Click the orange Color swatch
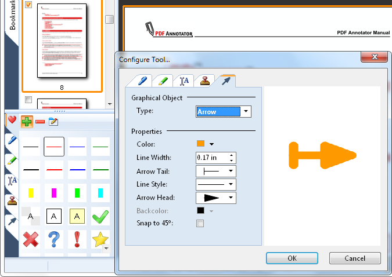Image resolution: width=392 pixels, height=277 pixels. point(201,144)
